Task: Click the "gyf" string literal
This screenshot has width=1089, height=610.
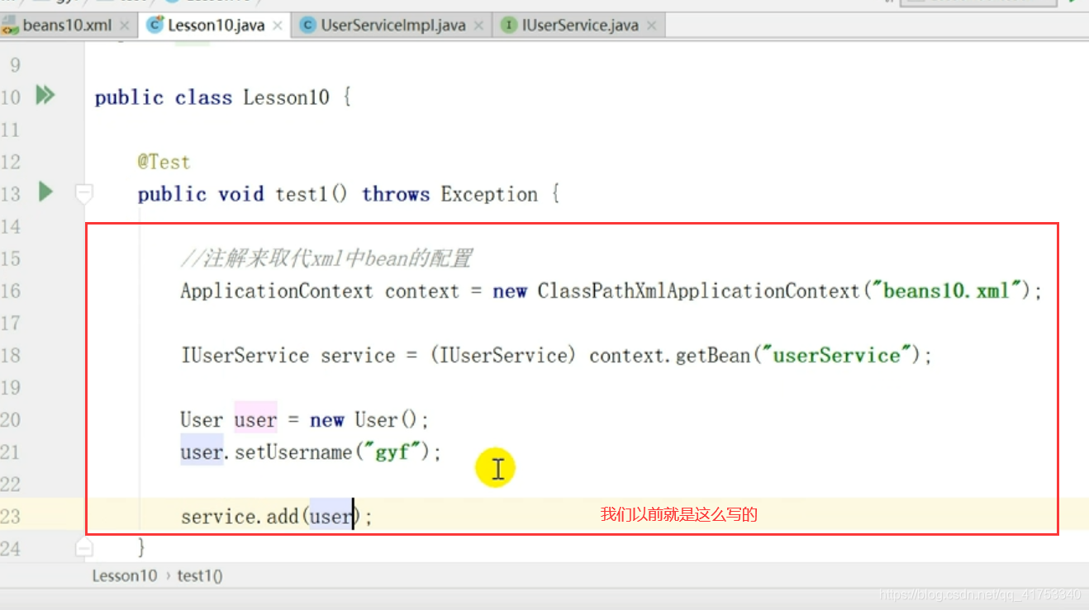Action: coord(393,452)
